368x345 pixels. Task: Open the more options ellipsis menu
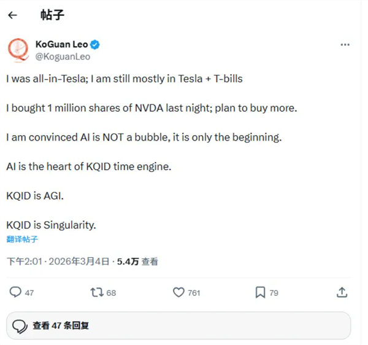345,45
